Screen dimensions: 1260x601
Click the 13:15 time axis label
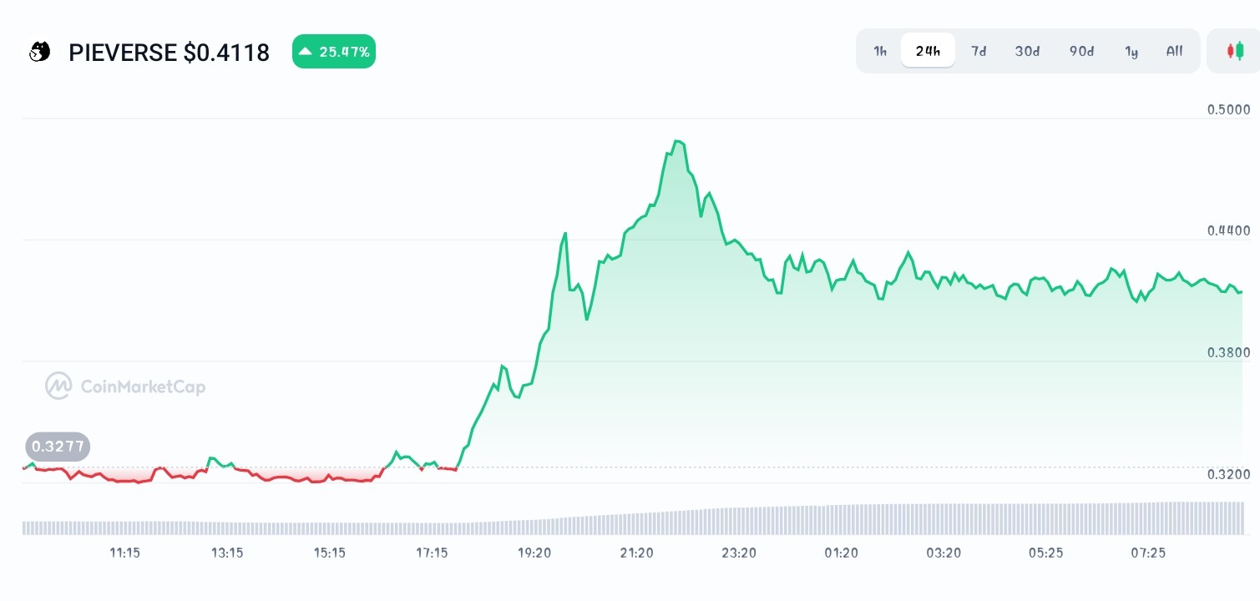click(227, 553)
